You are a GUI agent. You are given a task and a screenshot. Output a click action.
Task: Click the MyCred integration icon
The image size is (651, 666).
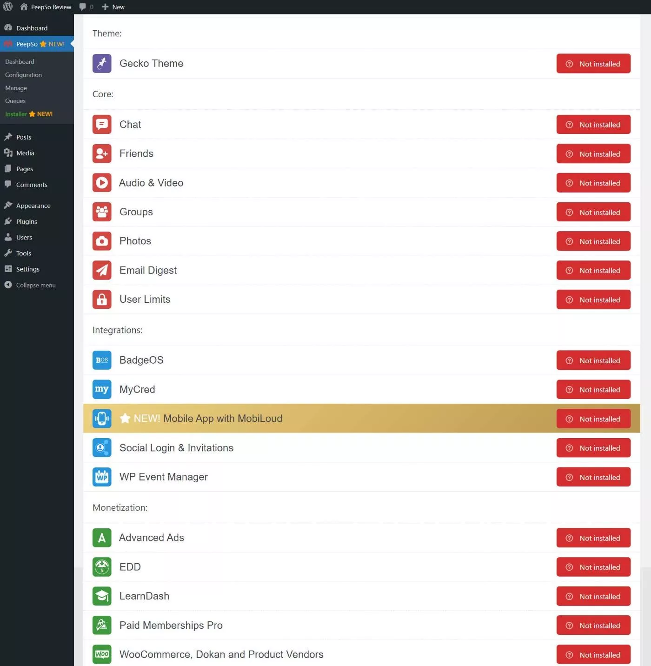click(x=102, y=389)
